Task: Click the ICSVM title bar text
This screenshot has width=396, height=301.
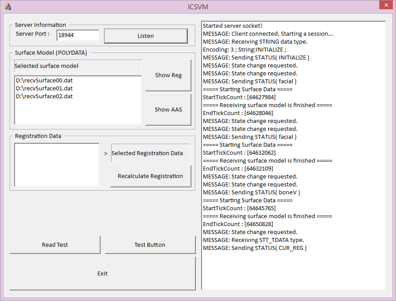Action: (x=198, y=7)
